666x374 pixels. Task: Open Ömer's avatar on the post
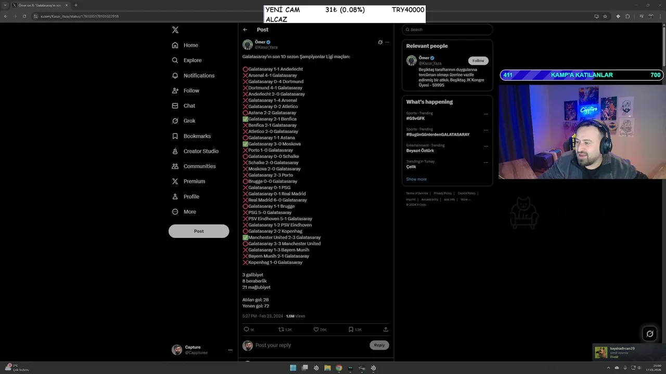tap(248, 45)
